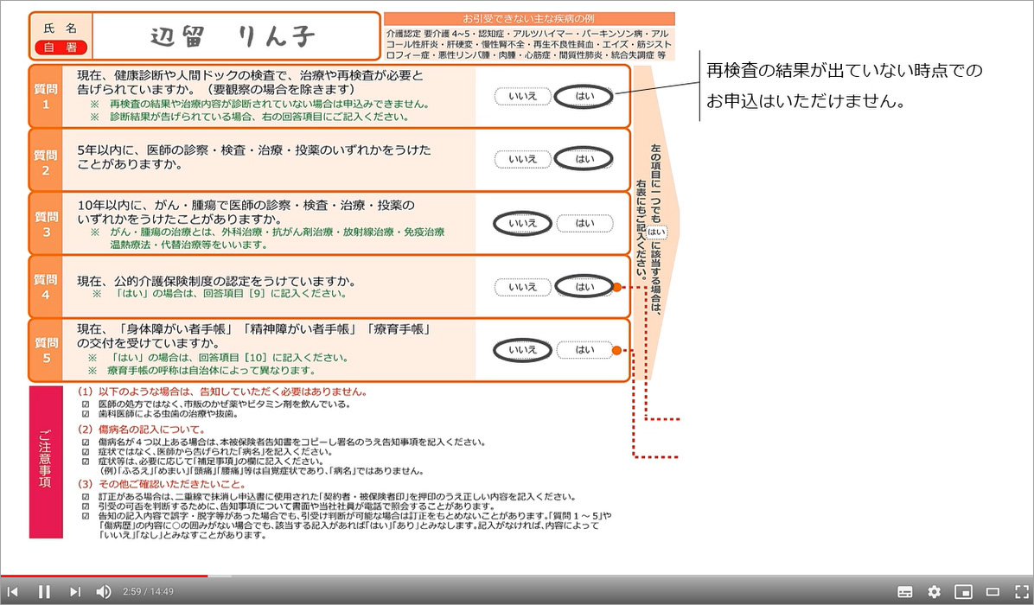
Task: Select はい for 質問4
Action: tap(584, 287)
